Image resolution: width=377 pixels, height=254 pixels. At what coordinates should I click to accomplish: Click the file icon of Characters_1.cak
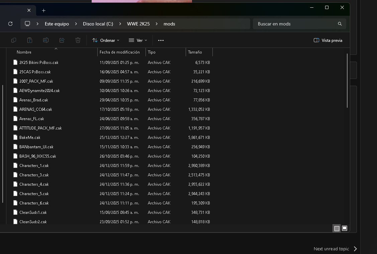click(x=15, y=165)
